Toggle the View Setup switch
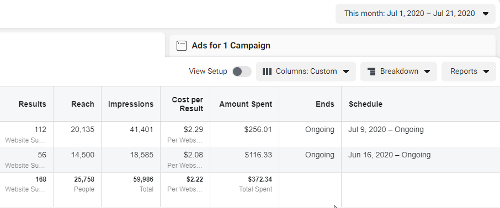 pos(241,72)
